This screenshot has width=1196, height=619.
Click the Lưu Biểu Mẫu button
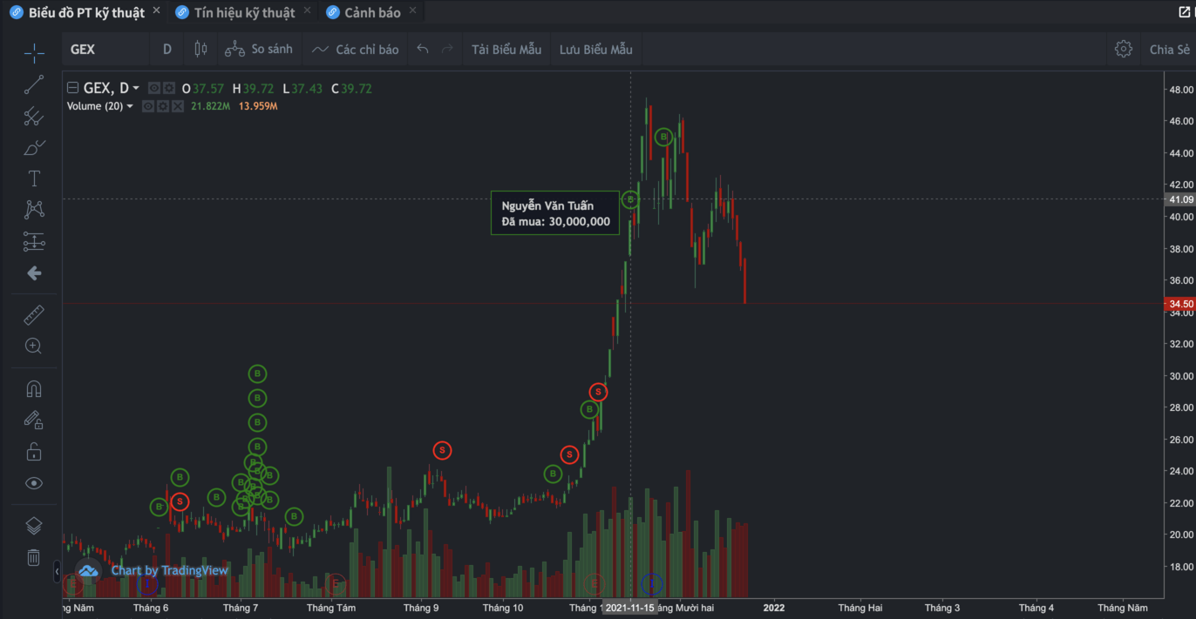[x=596, y=50]
